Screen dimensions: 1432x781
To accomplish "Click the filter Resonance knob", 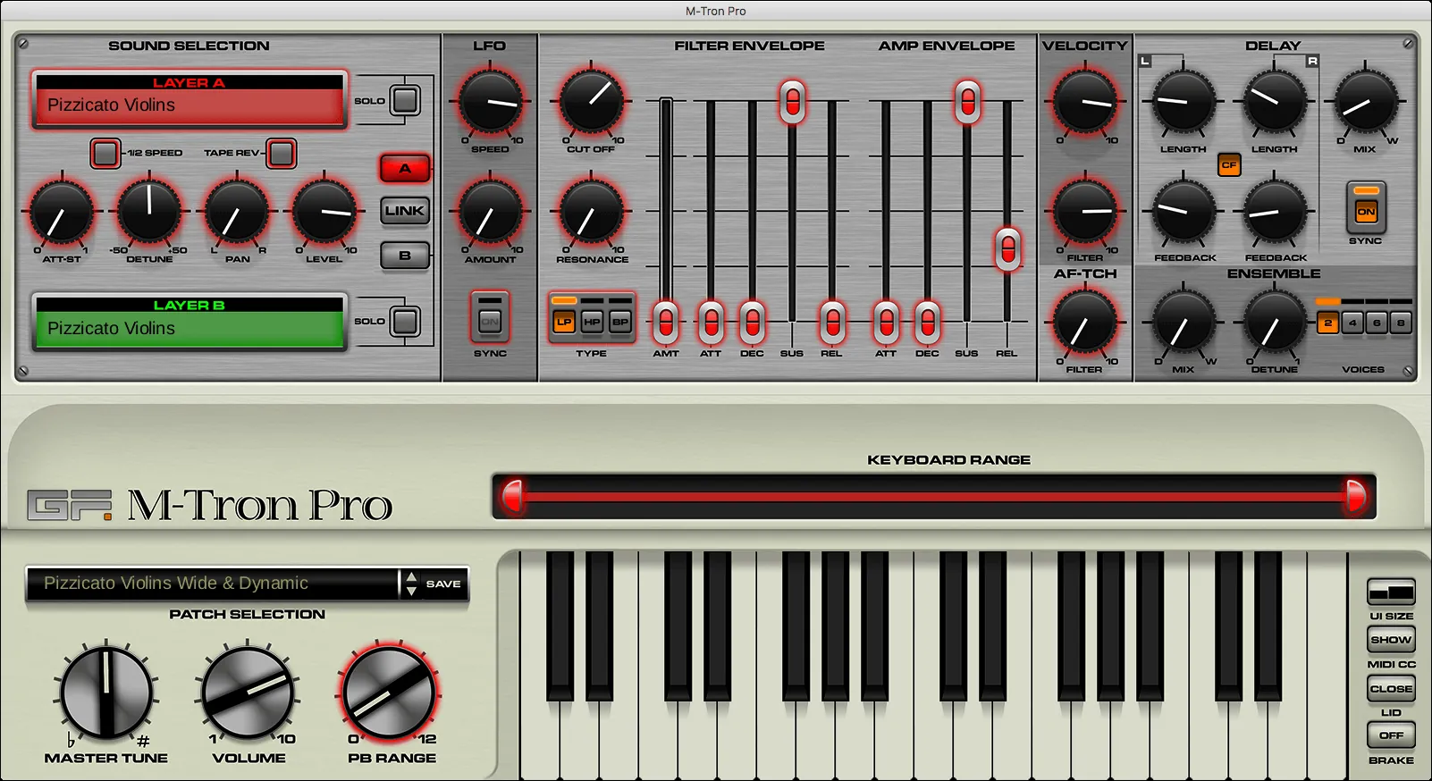I will (591, 213).
